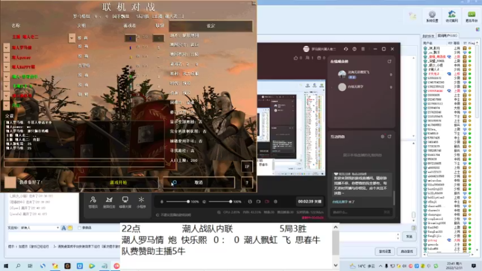Toggle the camera icon in the streaming control bar
482x271 pixels.
pyautogui.click(x=258, y=202)
